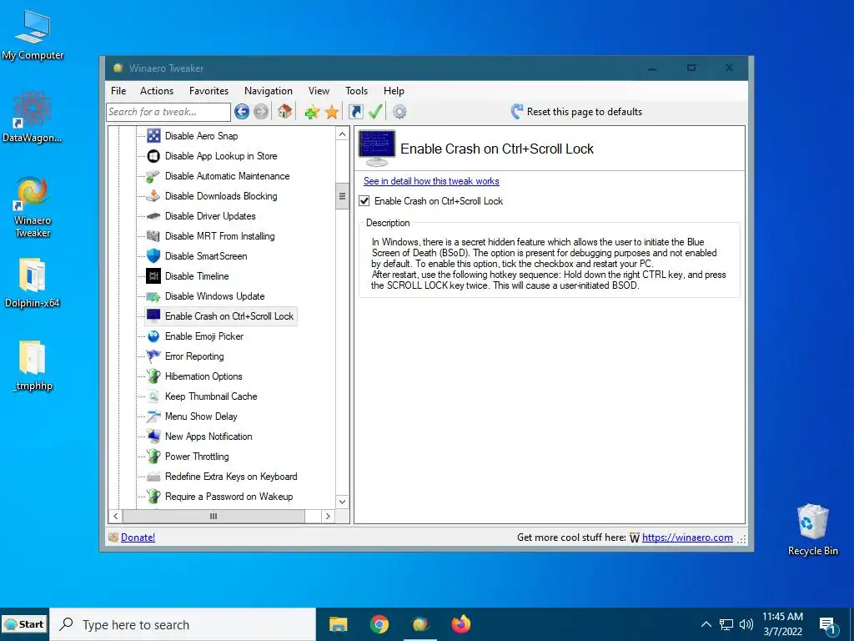Image resolution: width=854 pixels, height=641 pixels.
Task: Click the Donate! link
Action: [138, 538]
